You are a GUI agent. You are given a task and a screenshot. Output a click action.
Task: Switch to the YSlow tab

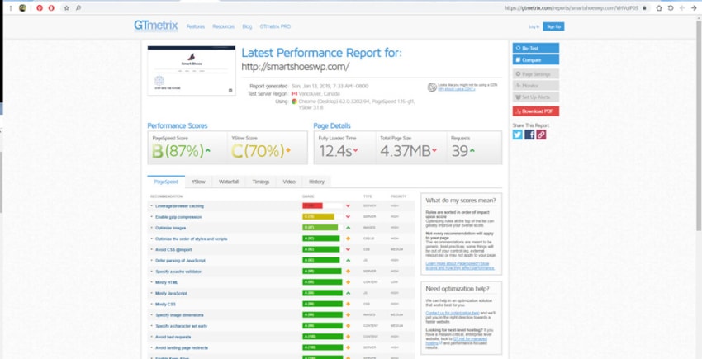(198, 182)
